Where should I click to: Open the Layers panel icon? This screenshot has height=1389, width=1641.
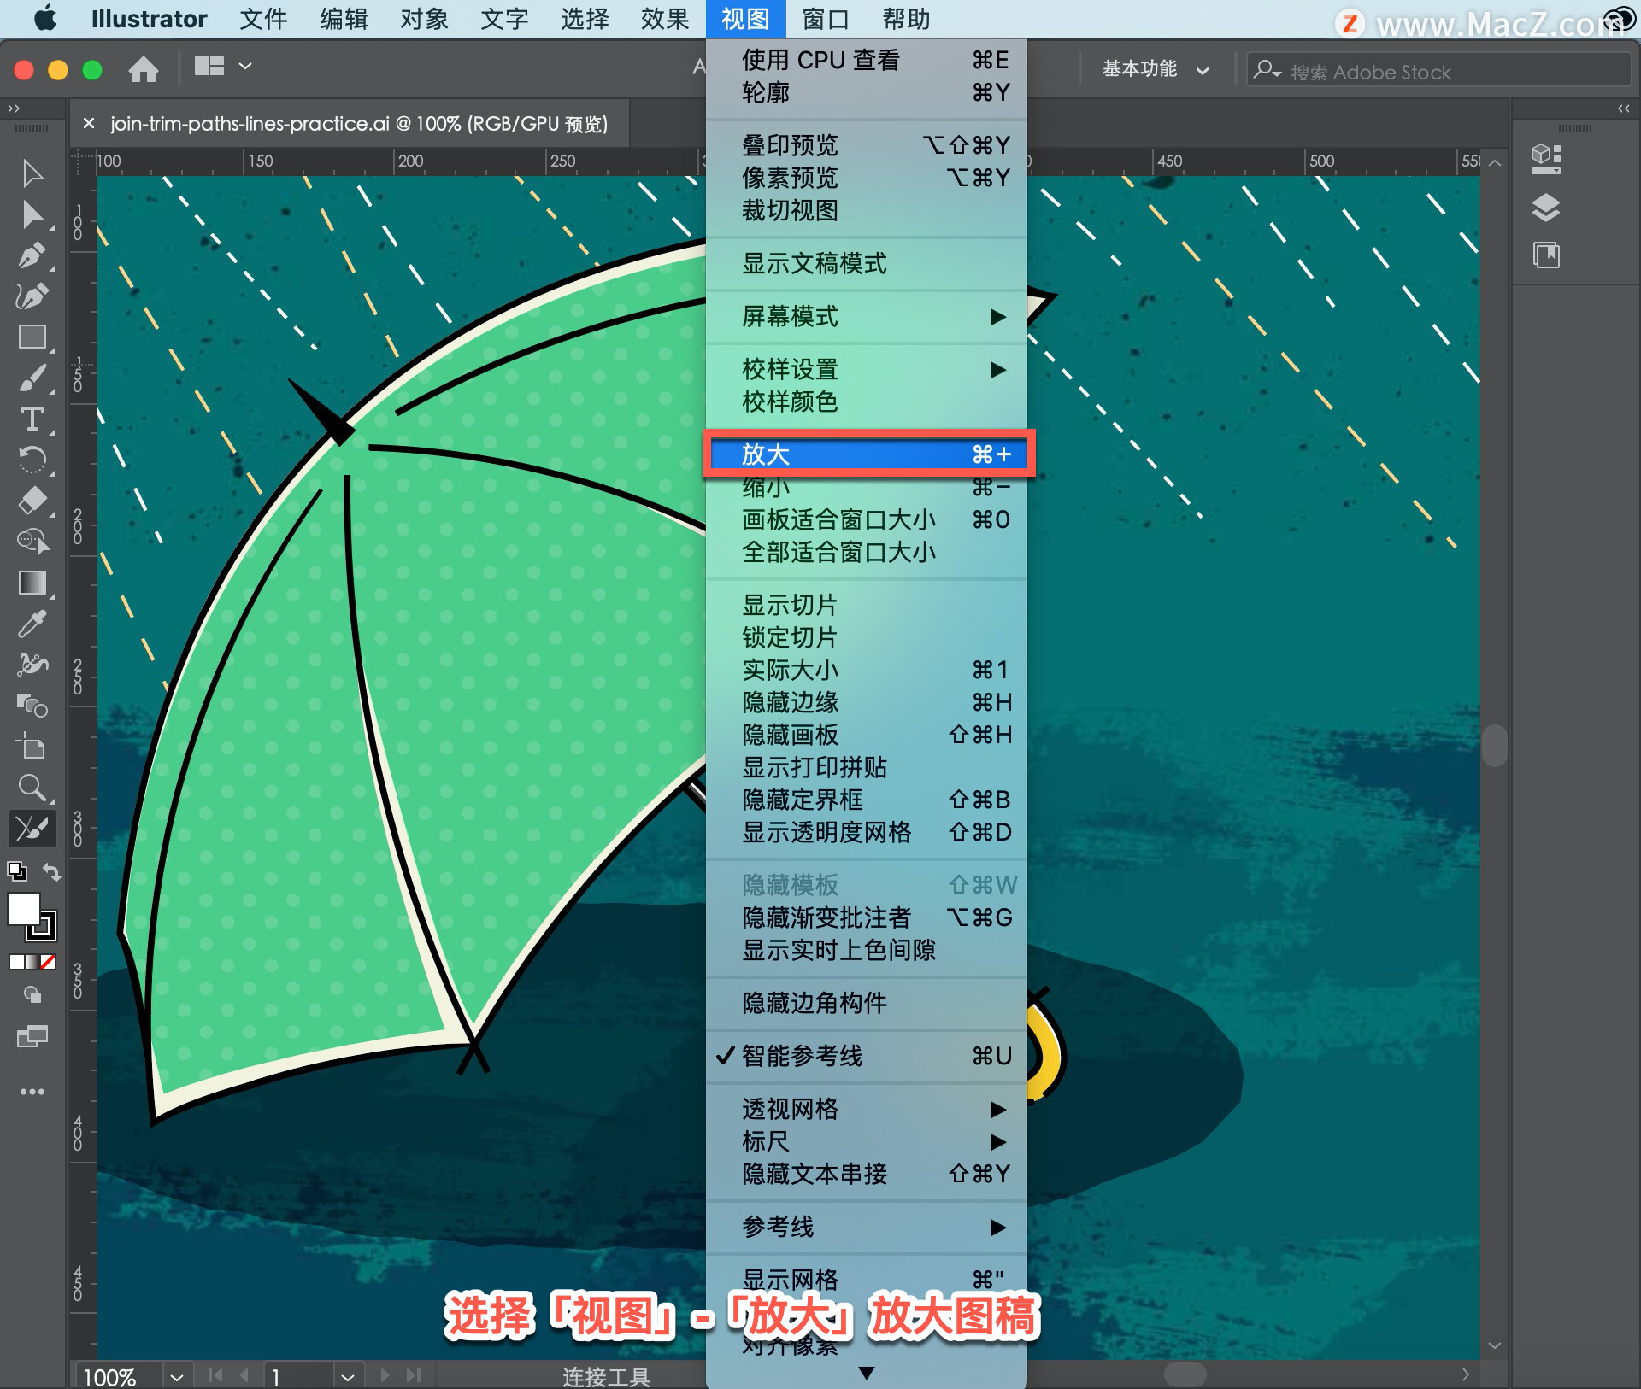1545,208
